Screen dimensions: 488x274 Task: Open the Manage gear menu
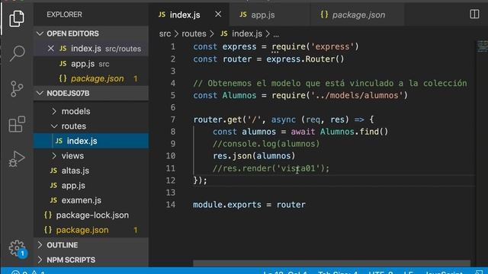pyautogui.click(x=17, y=248)
